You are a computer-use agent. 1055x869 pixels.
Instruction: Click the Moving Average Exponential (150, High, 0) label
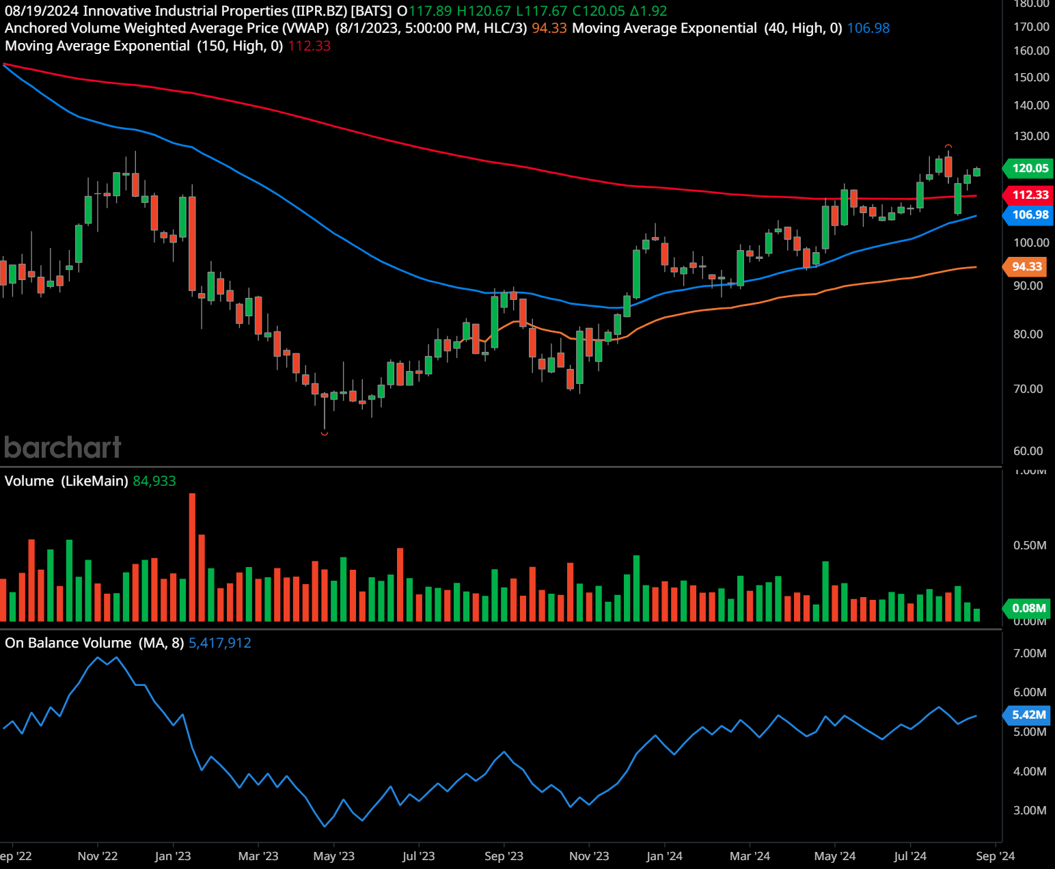144,46
